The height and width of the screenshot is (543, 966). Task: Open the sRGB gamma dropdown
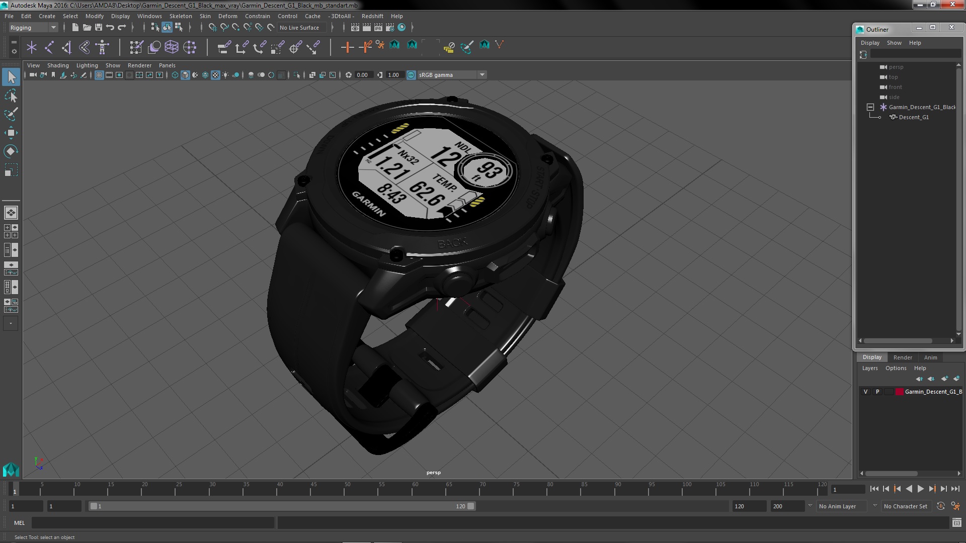coord(452,75)
